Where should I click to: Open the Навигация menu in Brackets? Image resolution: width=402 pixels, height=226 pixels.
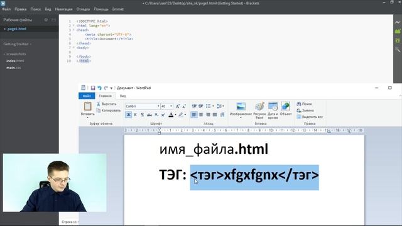tap(63, 9)
